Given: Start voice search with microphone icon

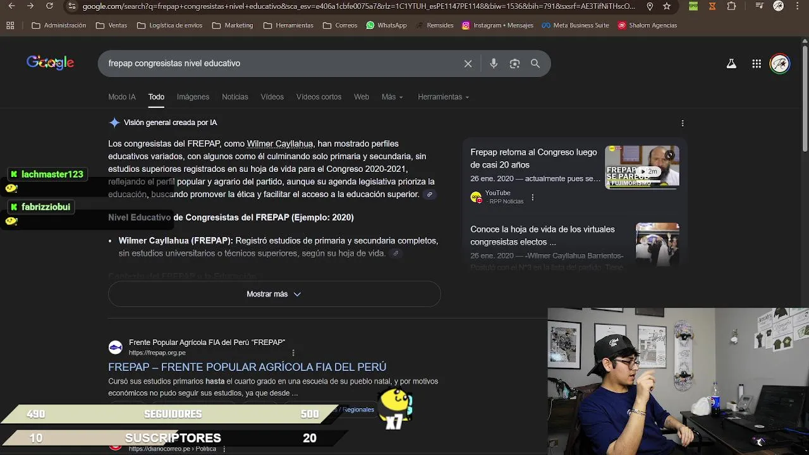Looking at the screenshot, I should click(x=494, y=63).
